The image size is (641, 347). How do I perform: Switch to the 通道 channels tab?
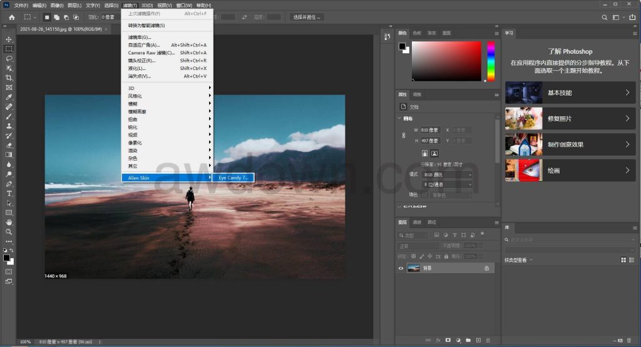click(417, 222)
